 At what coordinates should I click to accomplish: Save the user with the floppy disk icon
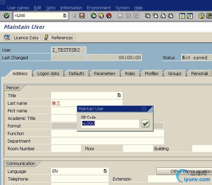(82, 16)
